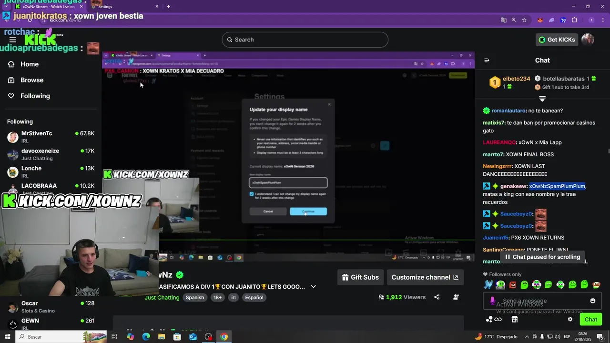The height and width of the screenshot is (343, 610).
Task: Open GEWN followed channel
Action: tap(51, 324)
